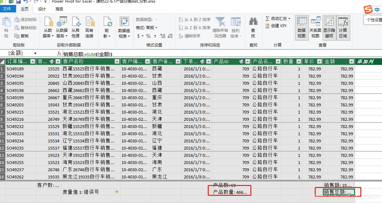Image resolution: width=382 pixels, height=203 pixels.
Task: Toggle 计算区域 calculation area
Action: pyautogui.click(x=343, y=27)
